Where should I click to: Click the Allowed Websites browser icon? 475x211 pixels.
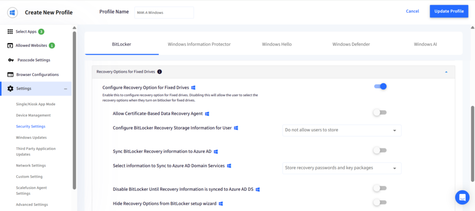10,46
